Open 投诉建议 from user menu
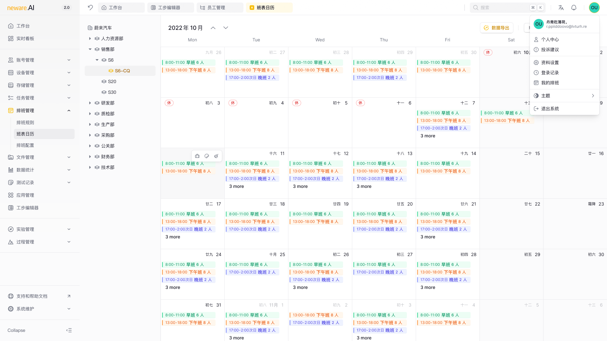607x341 pixels. pyautogui.click(x=564, y=50)
